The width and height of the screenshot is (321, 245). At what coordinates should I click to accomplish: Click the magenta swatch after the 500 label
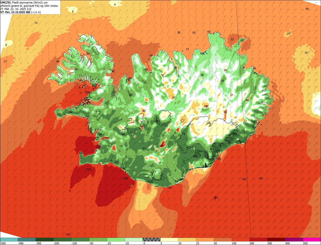[312, 239]
